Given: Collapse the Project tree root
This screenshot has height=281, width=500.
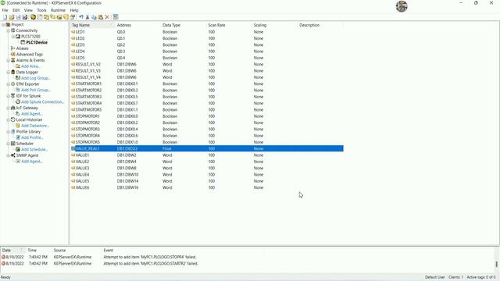Looking at the screenshot, I should 3,24.
